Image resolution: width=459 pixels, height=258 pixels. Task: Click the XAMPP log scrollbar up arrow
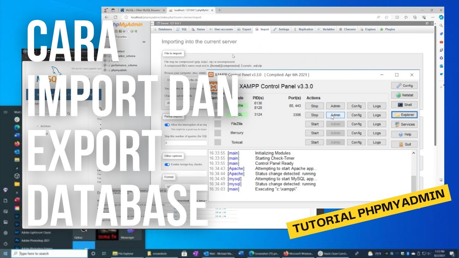(414, 153)
